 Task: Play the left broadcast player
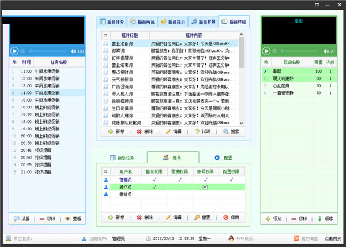pyautogui.click(x=14, y=51)
